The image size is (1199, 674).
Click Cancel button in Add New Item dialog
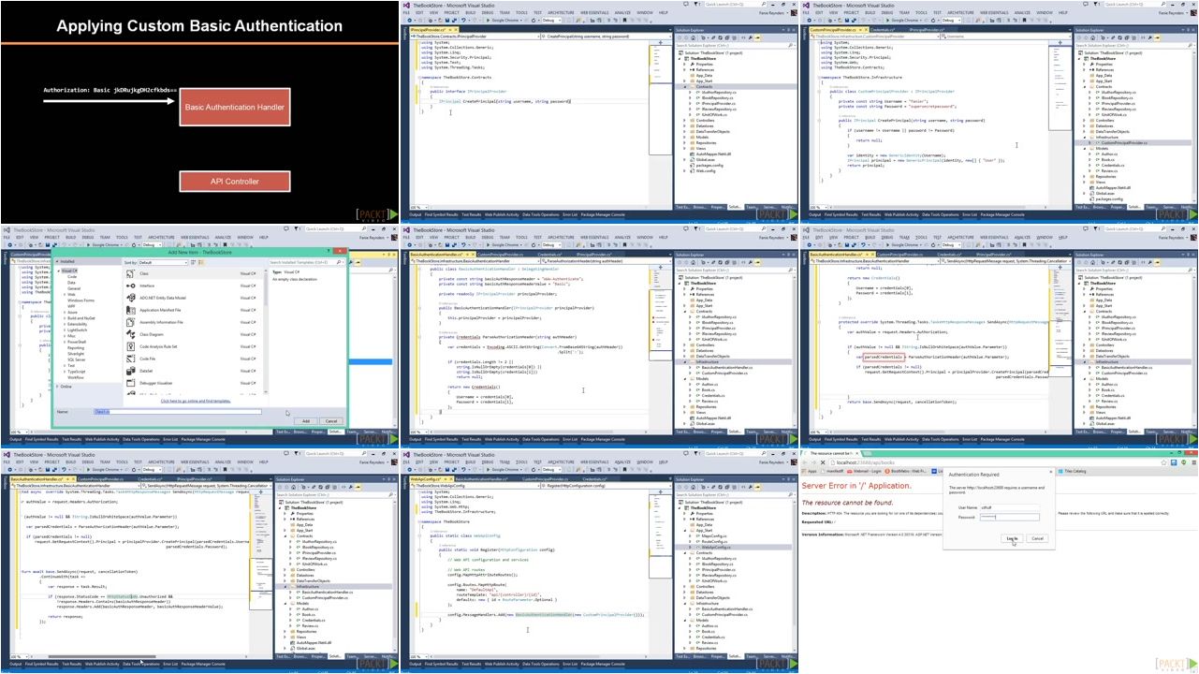pos(331,421)
